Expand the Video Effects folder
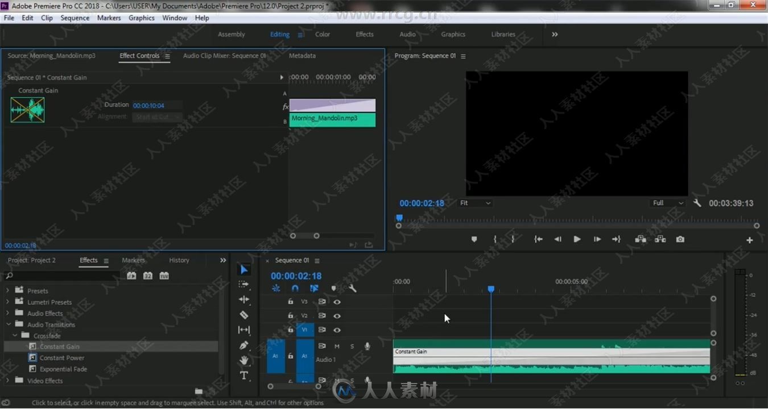768x409 pixels. pyautogui.click(x=8, y=381)
